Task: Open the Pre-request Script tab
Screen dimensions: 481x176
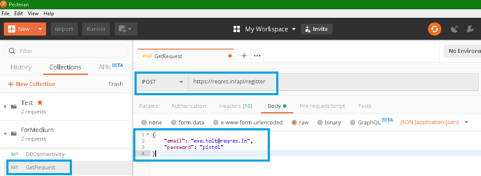Action: [x=322, y=106]
